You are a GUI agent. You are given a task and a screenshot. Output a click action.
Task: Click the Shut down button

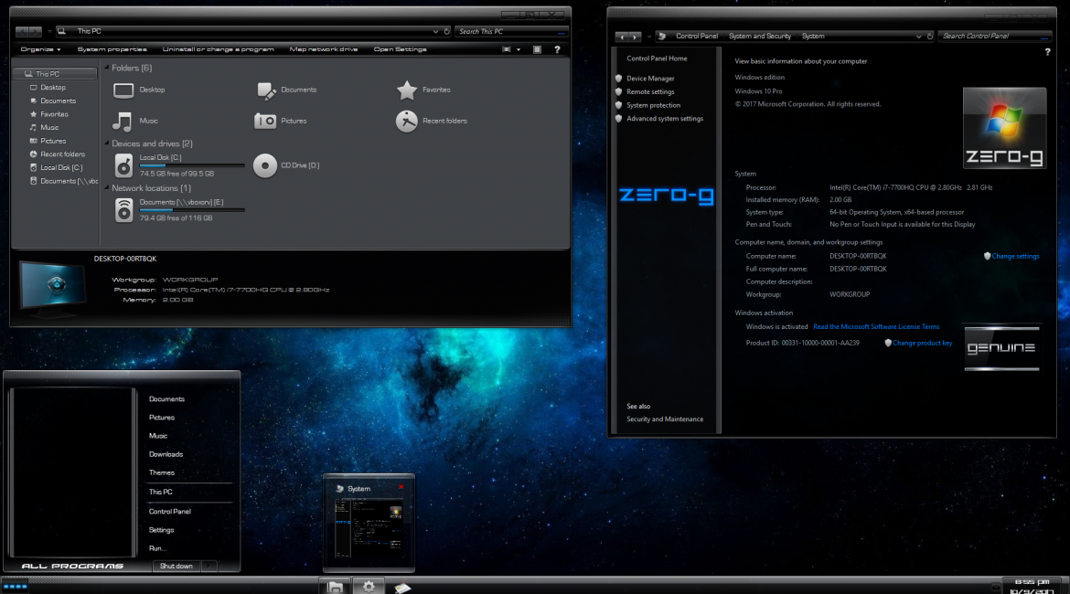(x=177, y=566)
